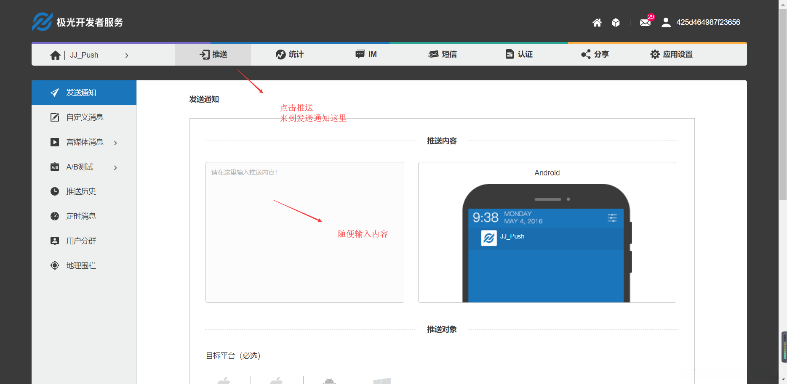Expand the 富媒体消息 submenu

[x=115, y=143]
